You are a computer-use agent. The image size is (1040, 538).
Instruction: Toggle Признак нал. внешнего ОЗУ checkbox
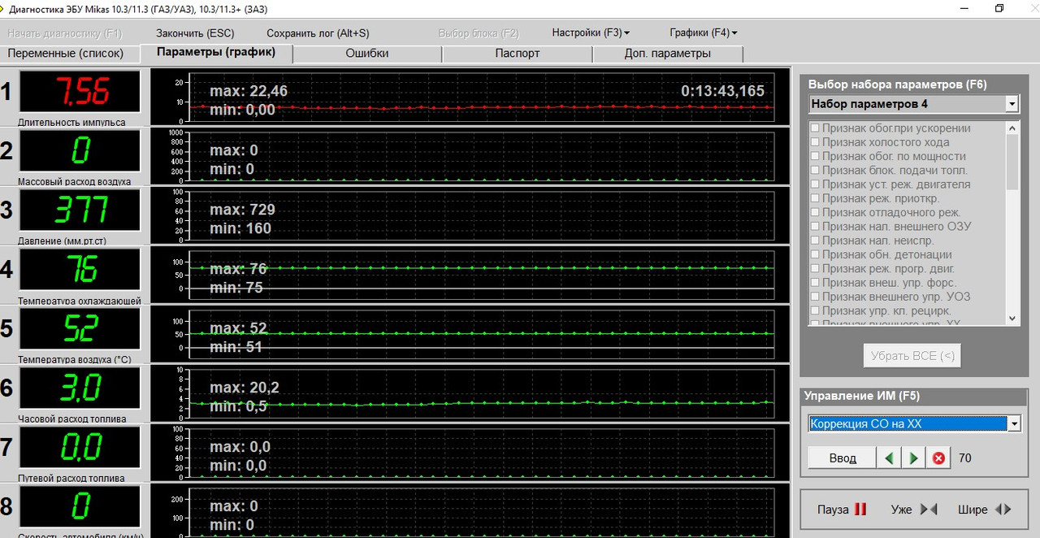(815, 227)
